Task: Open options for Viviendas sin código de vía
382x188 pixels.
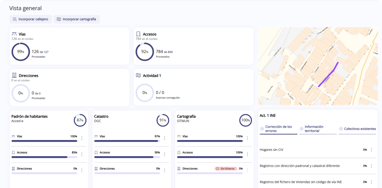Action: tap(371, 182)
